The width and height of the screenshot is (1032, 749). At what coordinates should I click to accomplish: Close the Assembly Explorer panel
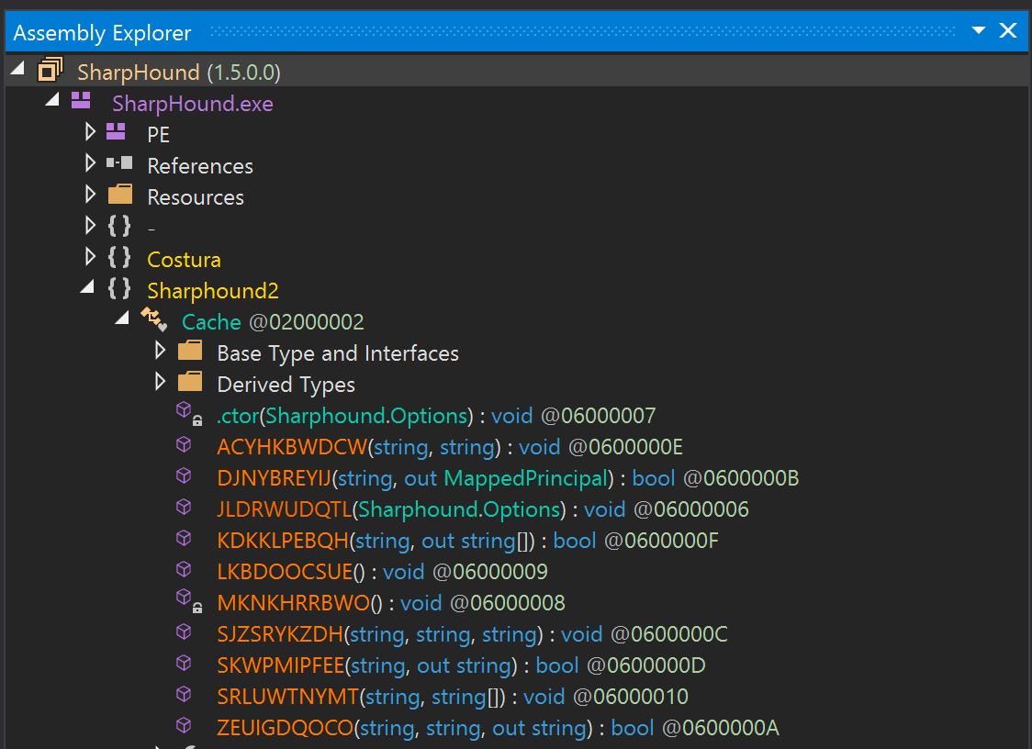[1007, 30]
